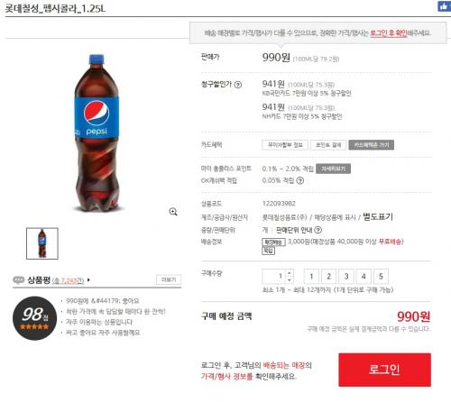This screenshot has height=402, width=451.
Task: Click the red 로그인 button
Action: click(x=384, y=370)
